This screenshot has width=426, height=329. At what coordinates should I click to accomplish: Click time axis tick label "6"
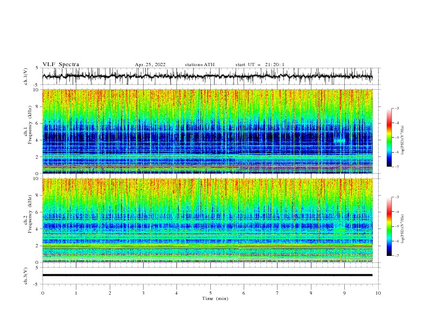(x=244, y=293)
